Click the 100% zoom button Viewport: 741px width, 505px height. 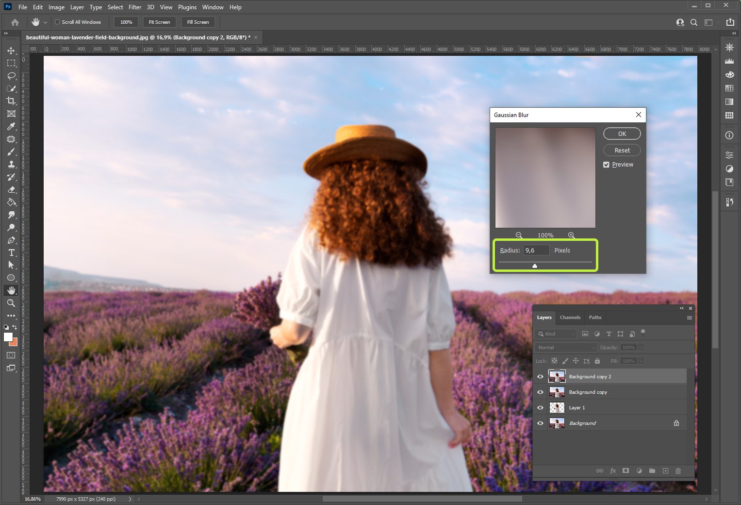coord(126,22)
